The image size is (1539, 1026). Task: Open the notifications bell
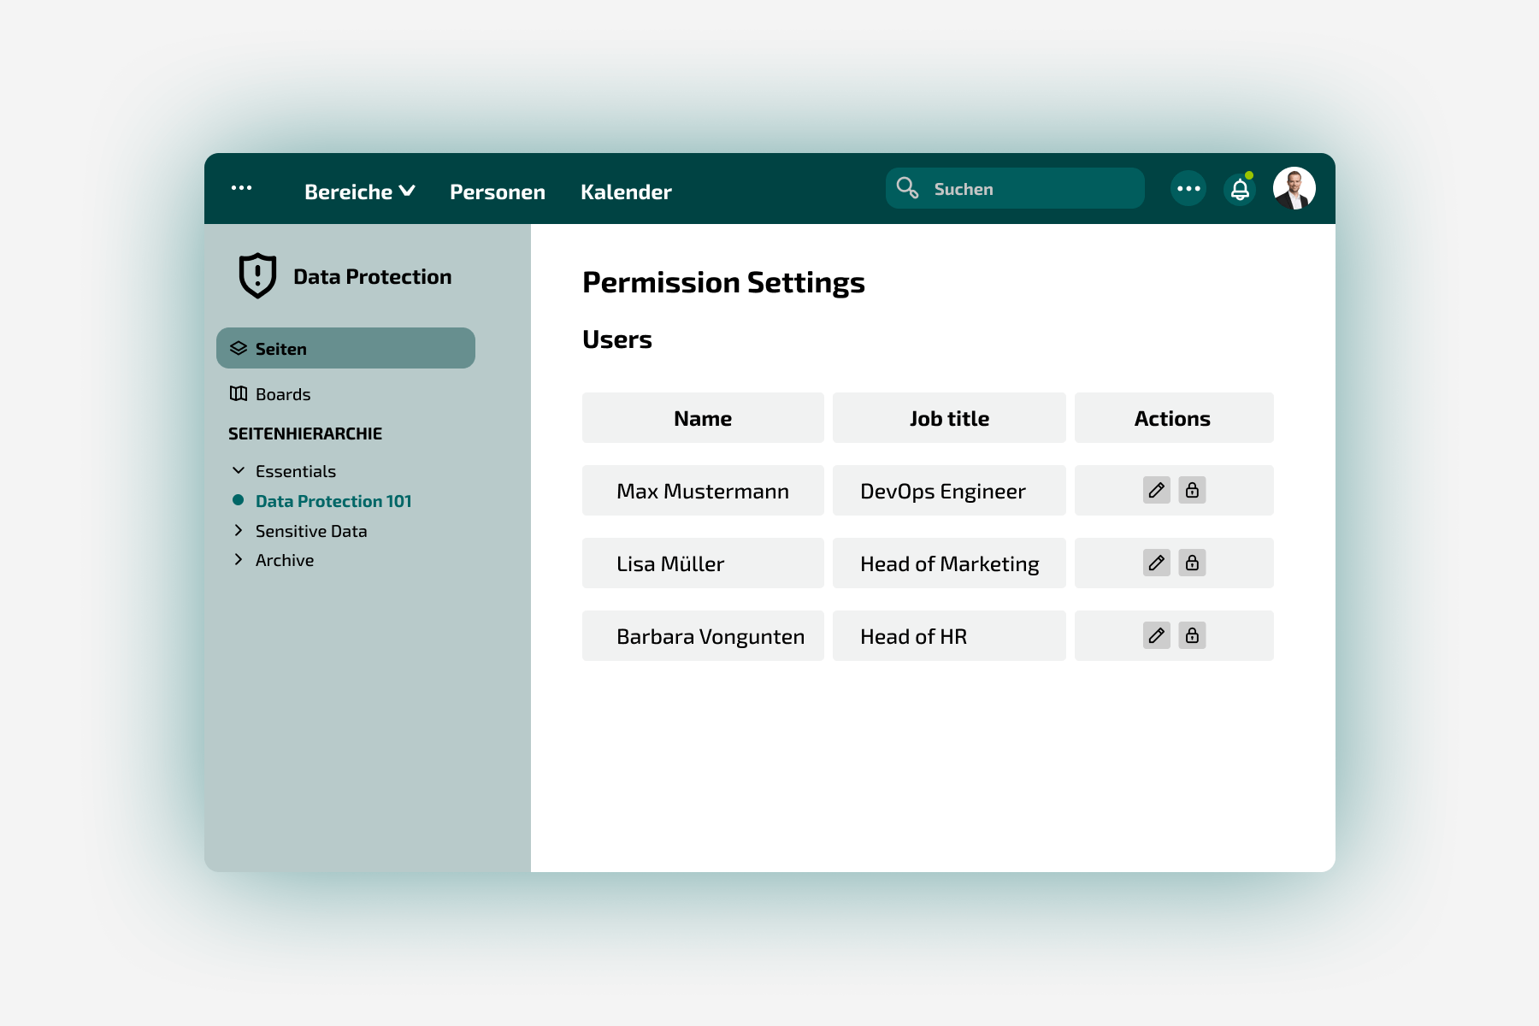(1240, 189)
